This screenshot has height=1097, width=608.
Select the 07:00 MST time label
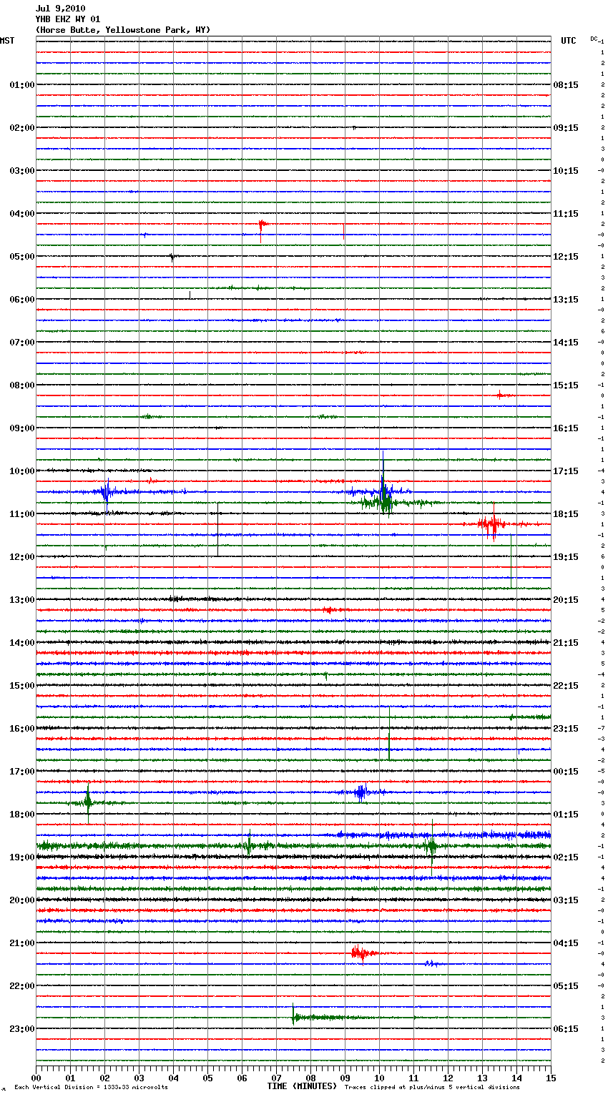click(x=22, y=343)
